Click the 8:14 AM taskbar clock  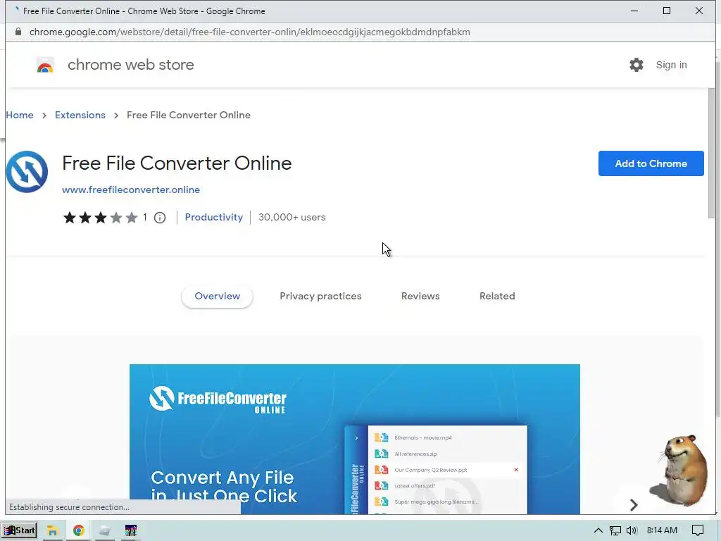click(x=662, y=530)
